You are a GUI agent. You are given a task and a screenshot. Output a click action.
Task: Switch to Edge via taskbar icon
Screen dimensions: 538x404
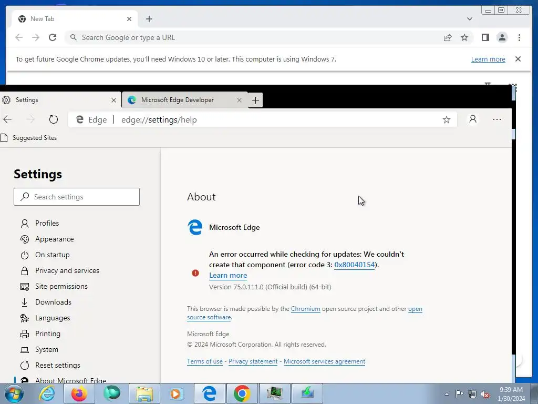(x=209, y=393)
